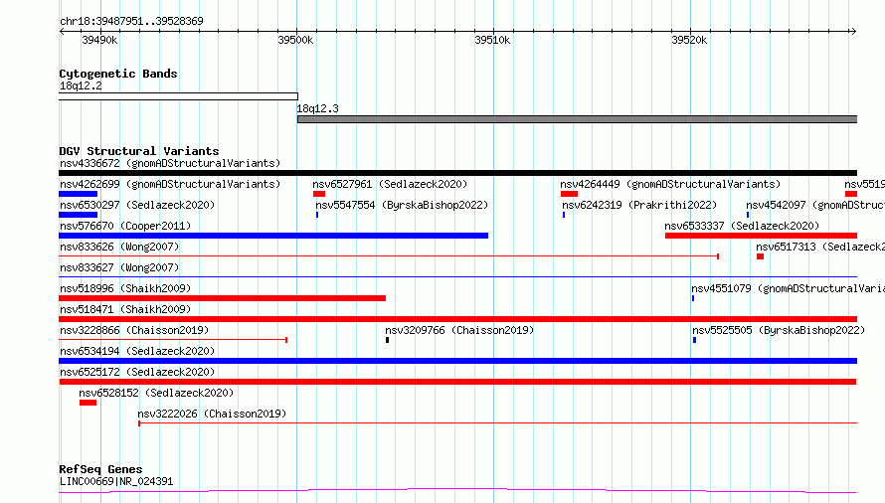
Task: Click the red bar under nsv6527961
Action: (x=319, y=194)
